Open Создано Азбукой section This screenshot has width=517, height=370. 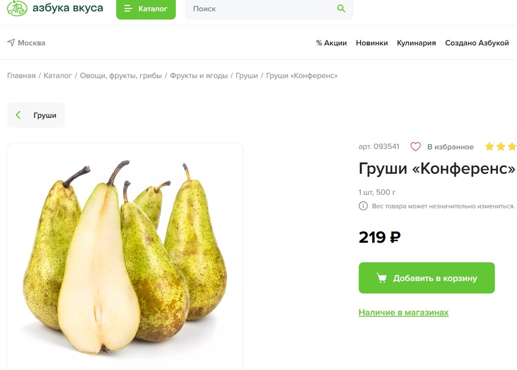[477, 43]
